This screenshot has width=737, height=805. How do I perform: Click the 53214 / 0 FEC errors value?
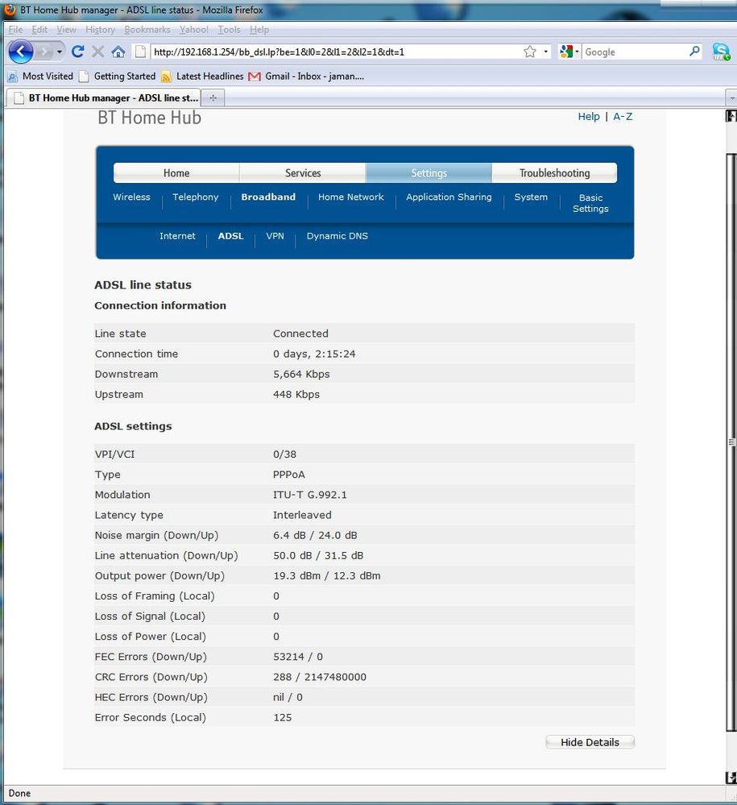[x=298, y=657]
